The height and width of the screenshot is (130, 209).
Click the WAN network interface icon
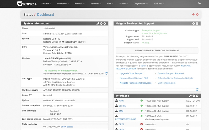point(117,101)
